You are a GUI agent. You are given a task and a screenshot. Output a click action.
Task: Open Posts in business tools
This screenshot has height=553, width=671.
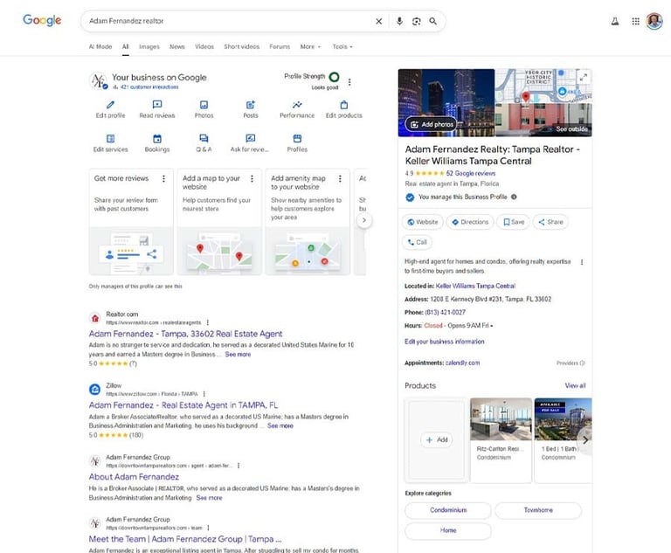tap(251, 109)
